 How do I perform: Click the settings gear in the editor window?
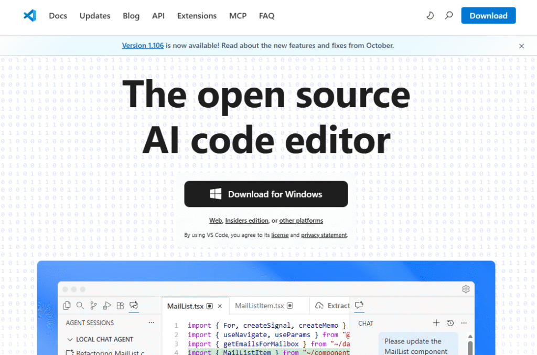coord(465,289)
